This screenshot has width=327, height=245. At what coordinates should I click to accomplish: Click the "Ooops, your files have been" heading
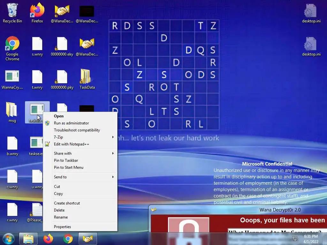click(282, 220)
